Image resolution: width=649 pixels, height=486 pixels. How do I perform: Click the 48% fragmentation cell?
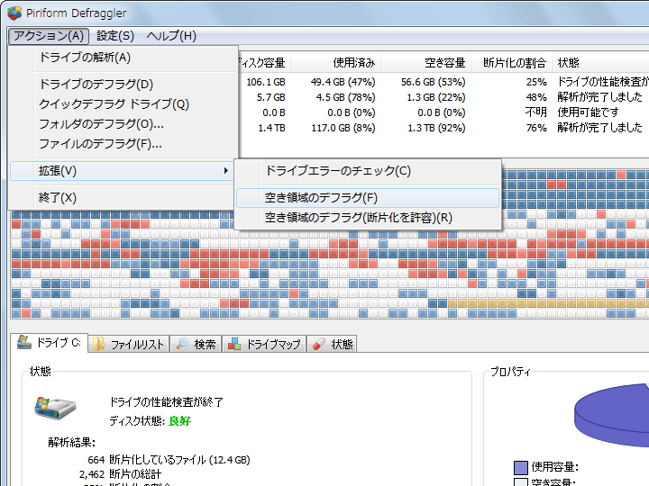(x=536, y=97)
